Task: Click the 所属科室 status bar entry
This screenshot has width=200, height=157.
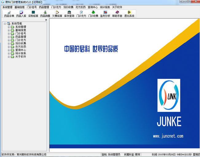Action: coord(132,155)
